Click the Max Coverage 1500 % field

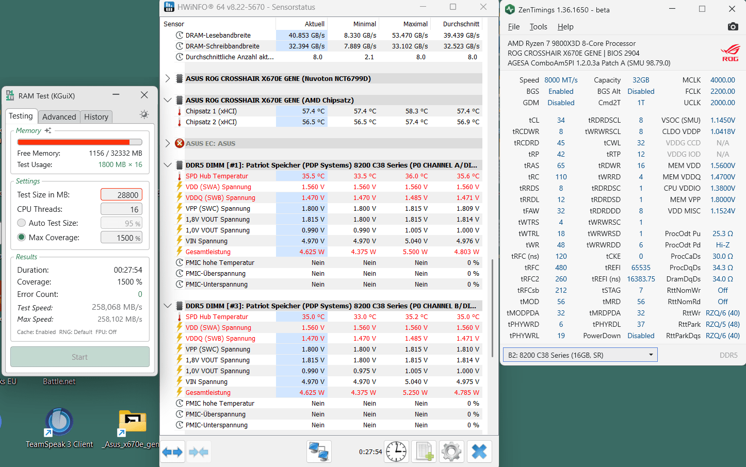121,238
